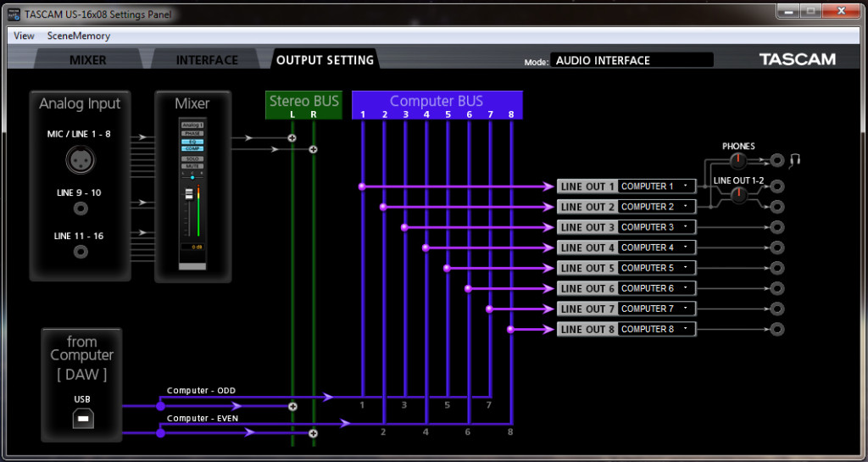This screenshot has height=462, width=868.
Task: Click the Computer BUS 5 routing node dot
Action: 447,269
